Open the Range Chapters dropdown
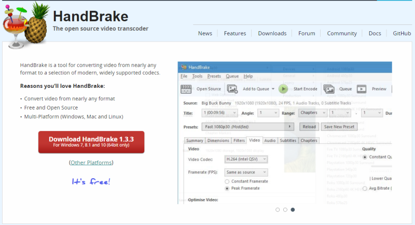415x225 pixels. click(x=313, y=113)
